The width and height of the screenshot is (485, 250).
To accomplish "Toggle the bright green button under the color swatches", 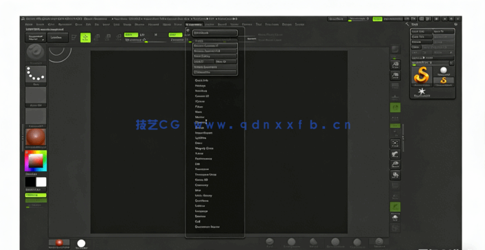I will point(36,195).
